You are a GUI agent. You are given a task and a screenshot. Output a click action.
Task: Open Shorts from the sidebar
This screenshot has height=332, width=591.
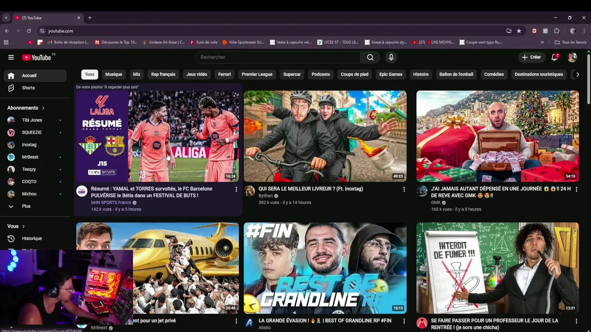click(35, 88)
